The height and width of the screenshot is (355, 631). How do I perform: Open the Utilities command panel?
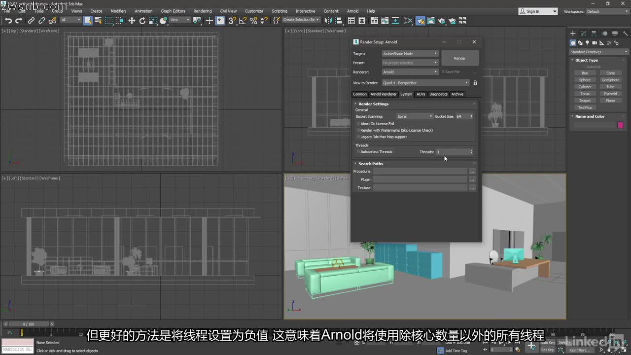click(x=625, y=34)
